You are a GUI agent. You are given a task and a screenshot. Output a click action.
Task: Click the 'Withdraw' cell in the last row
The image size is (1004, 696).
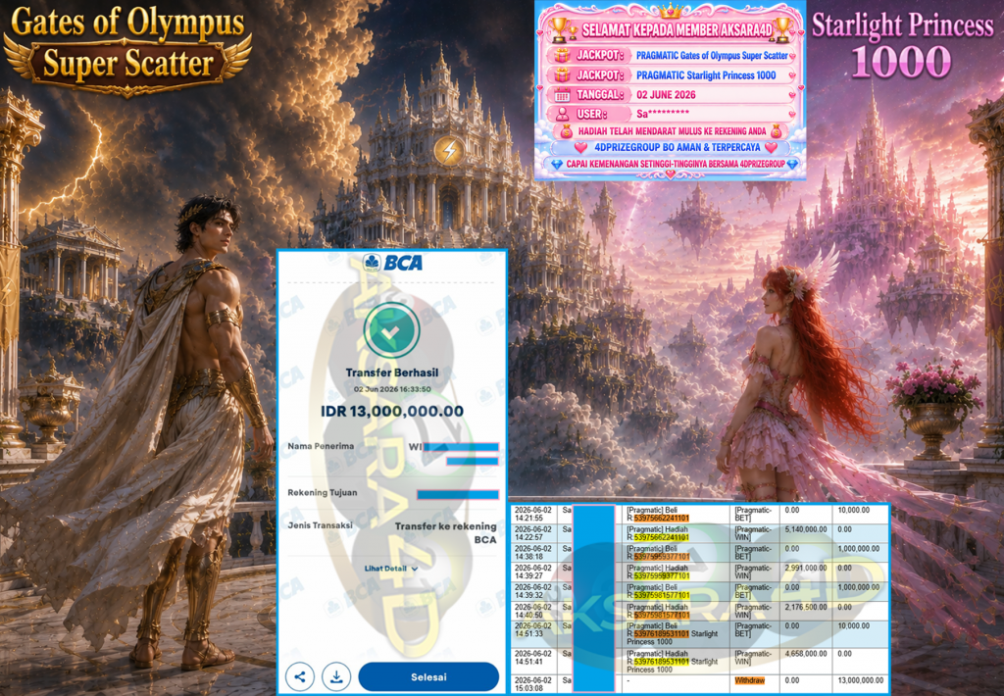(750, 680)
